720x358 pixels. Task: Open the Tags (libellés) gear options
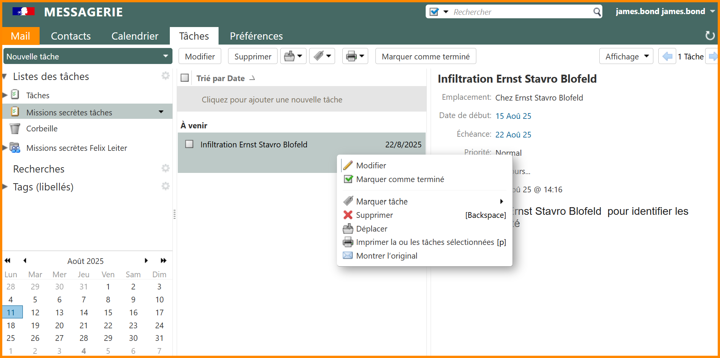[165, 186]
